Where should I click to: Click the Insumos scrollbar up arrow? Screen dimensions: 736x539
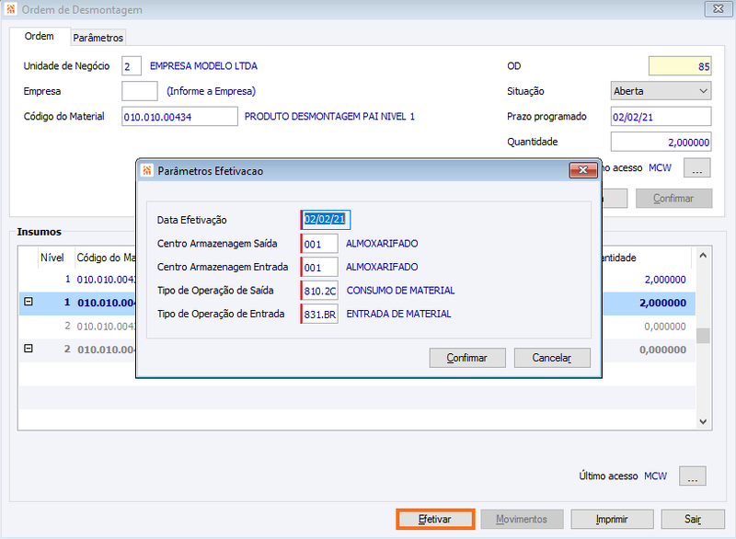point(703,256)
